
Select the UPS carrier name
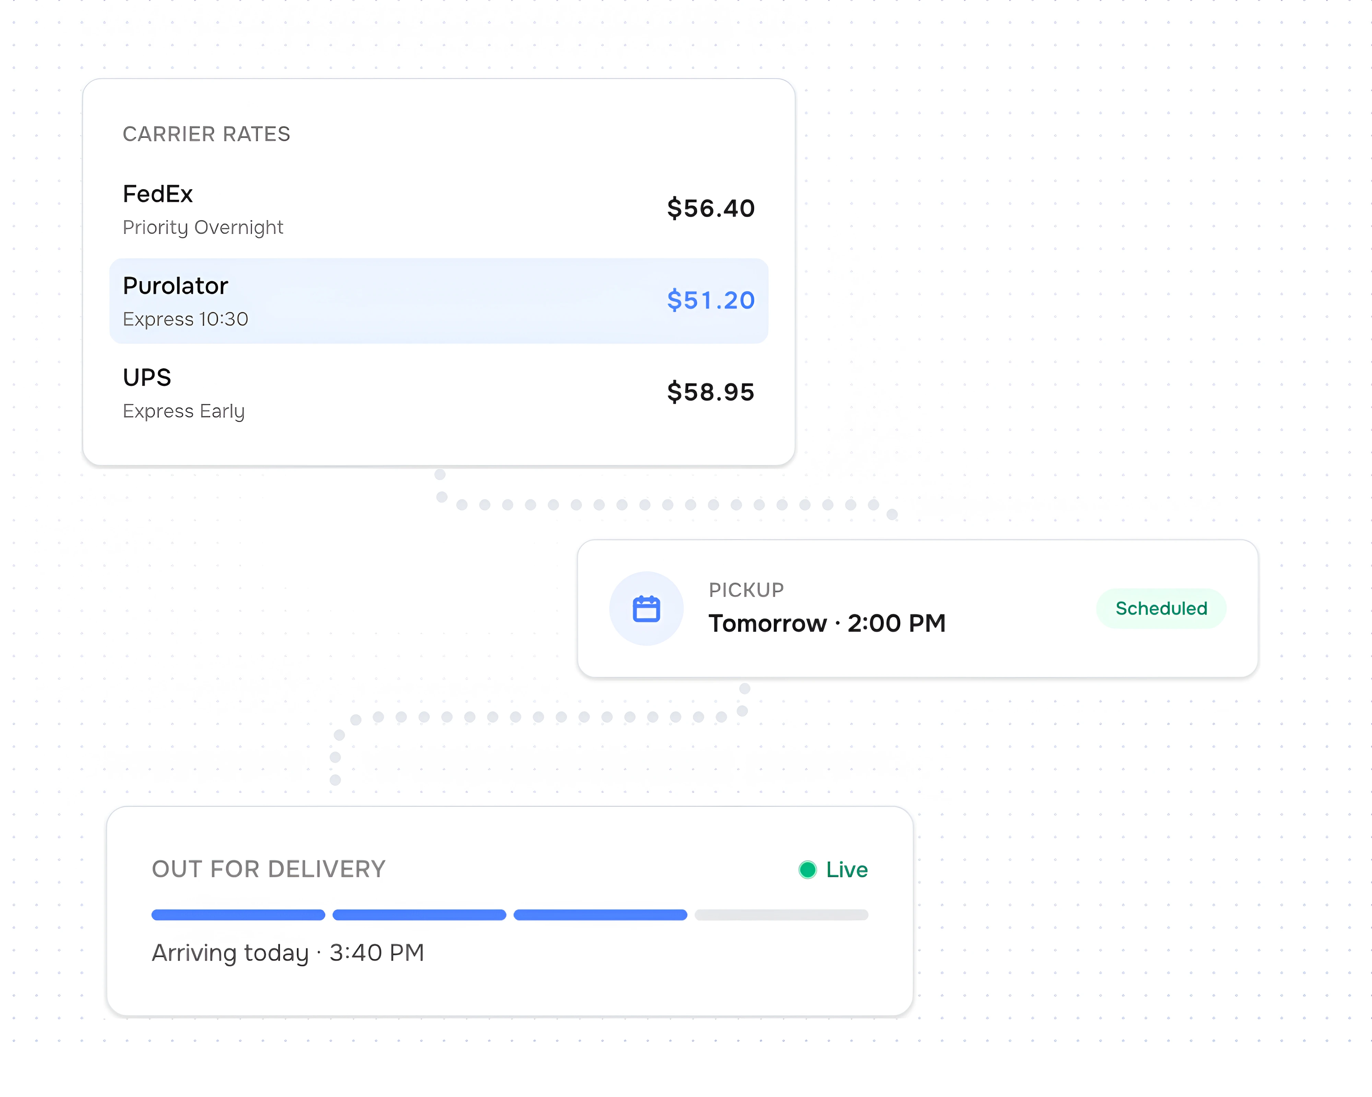(147, 378)
